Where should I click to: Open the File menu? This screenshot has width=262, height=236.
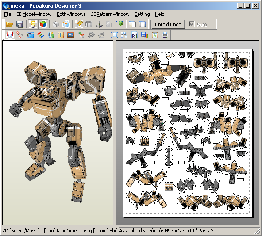click(x=8, y=14)
